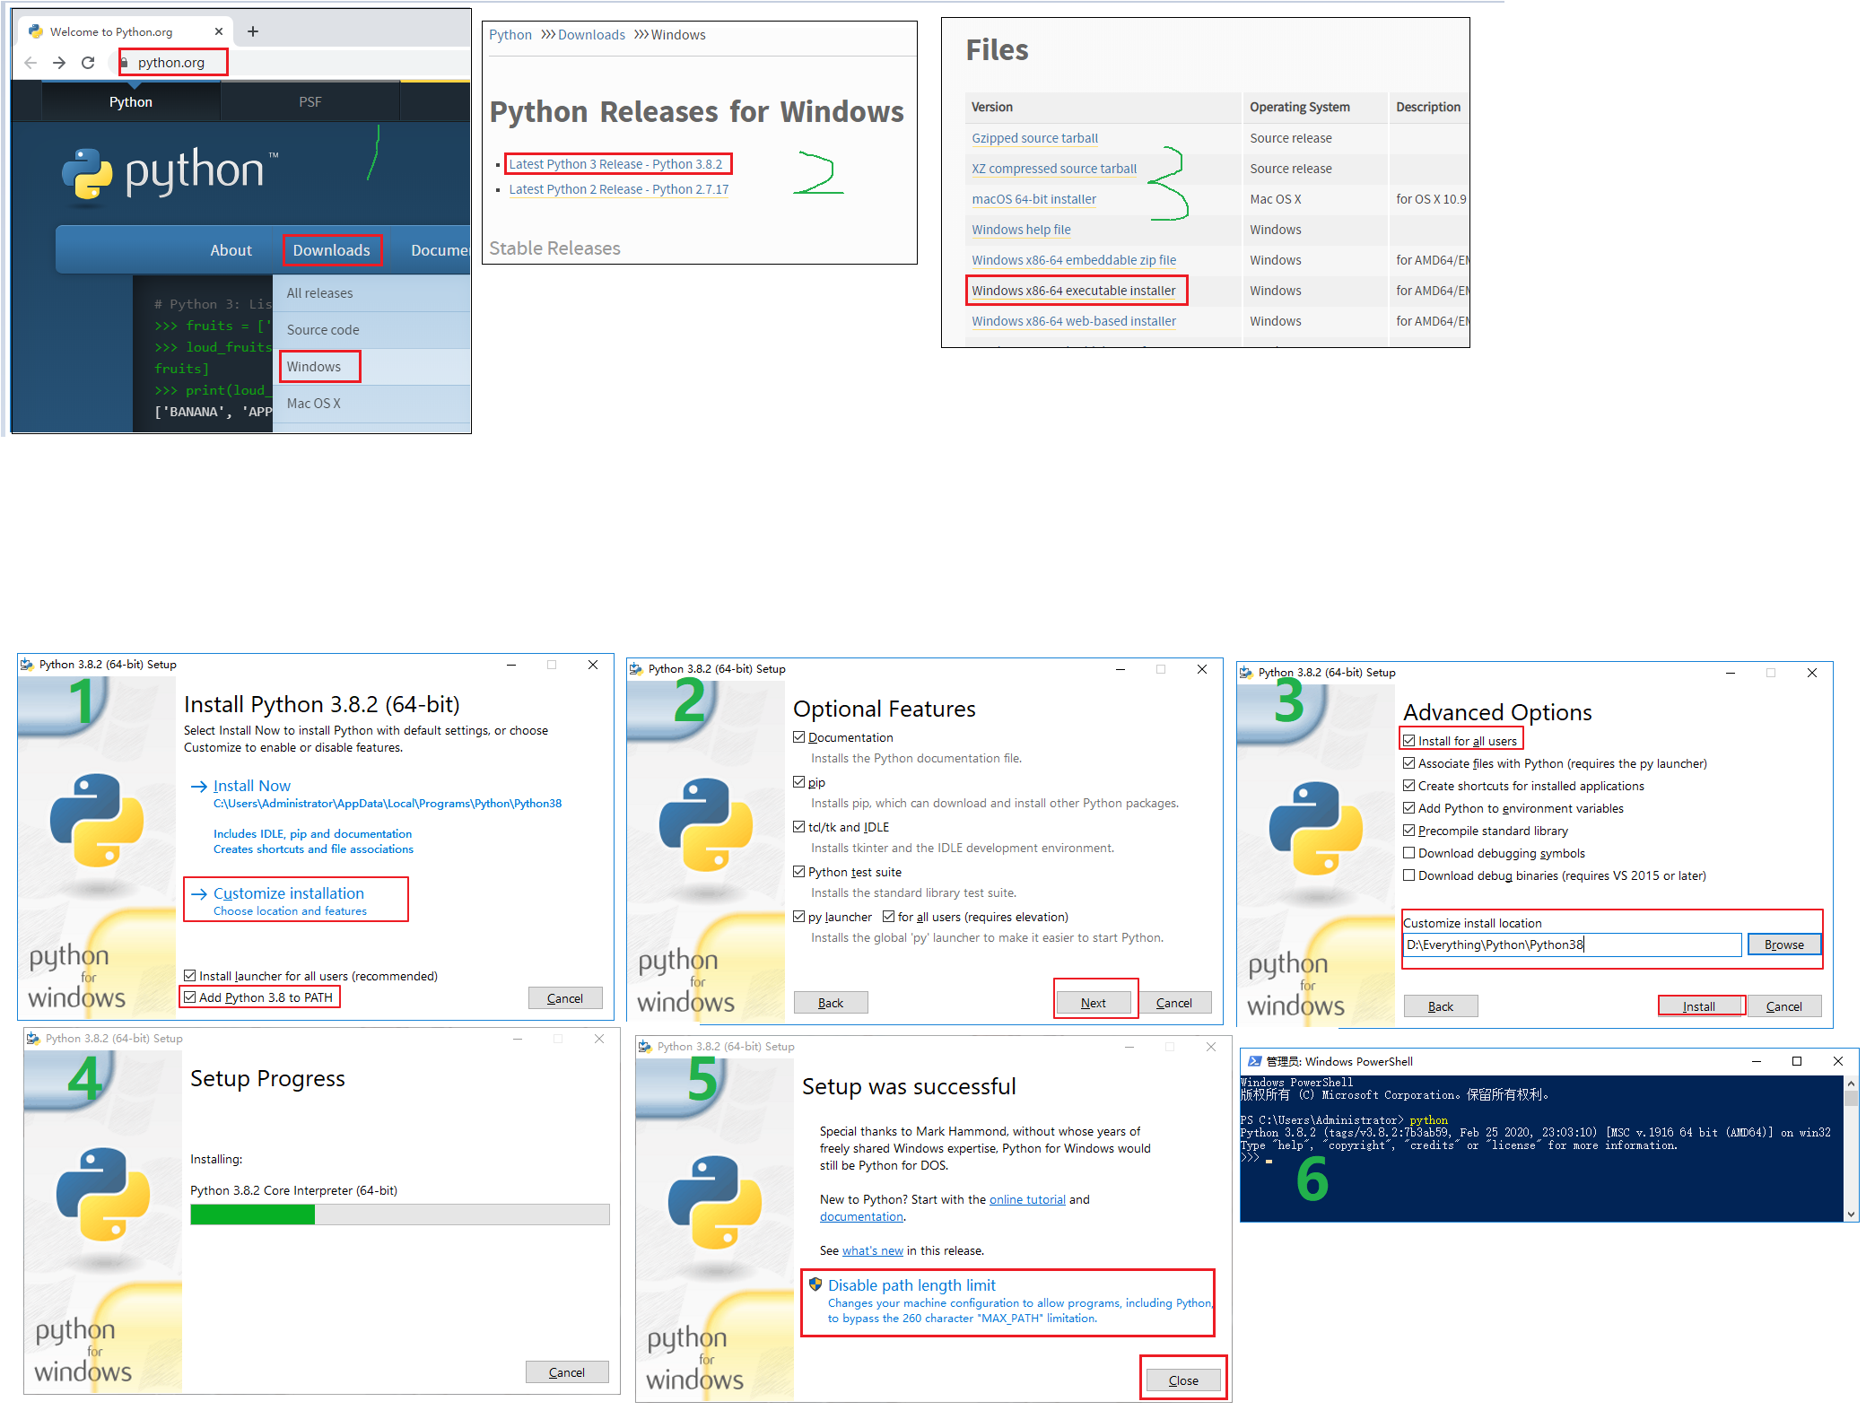This screenshot has height=1419, width=1866.
Task: Download XZ compressed source tarball
Action: point(1054,169)
